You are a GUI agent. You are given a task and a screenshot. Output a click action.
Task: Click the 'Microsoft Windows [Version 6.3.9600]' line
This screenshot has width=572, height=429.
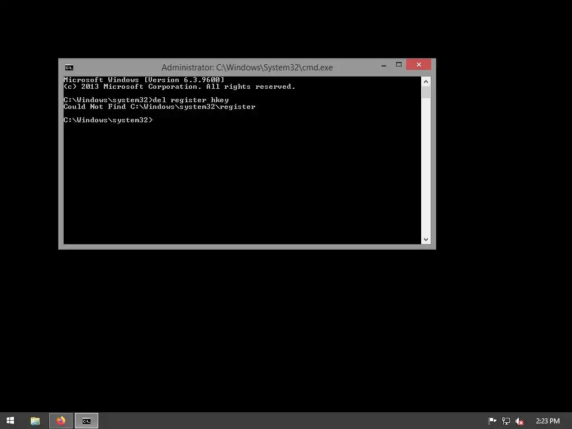click(x=144, y=80)
